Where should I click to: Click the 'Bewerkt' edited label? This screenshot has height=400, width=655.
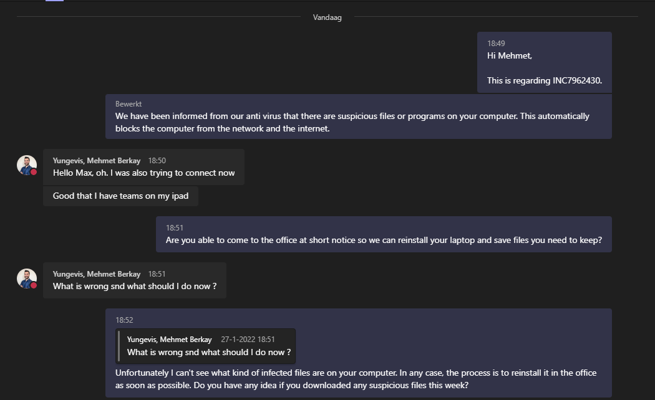[129, 104]
